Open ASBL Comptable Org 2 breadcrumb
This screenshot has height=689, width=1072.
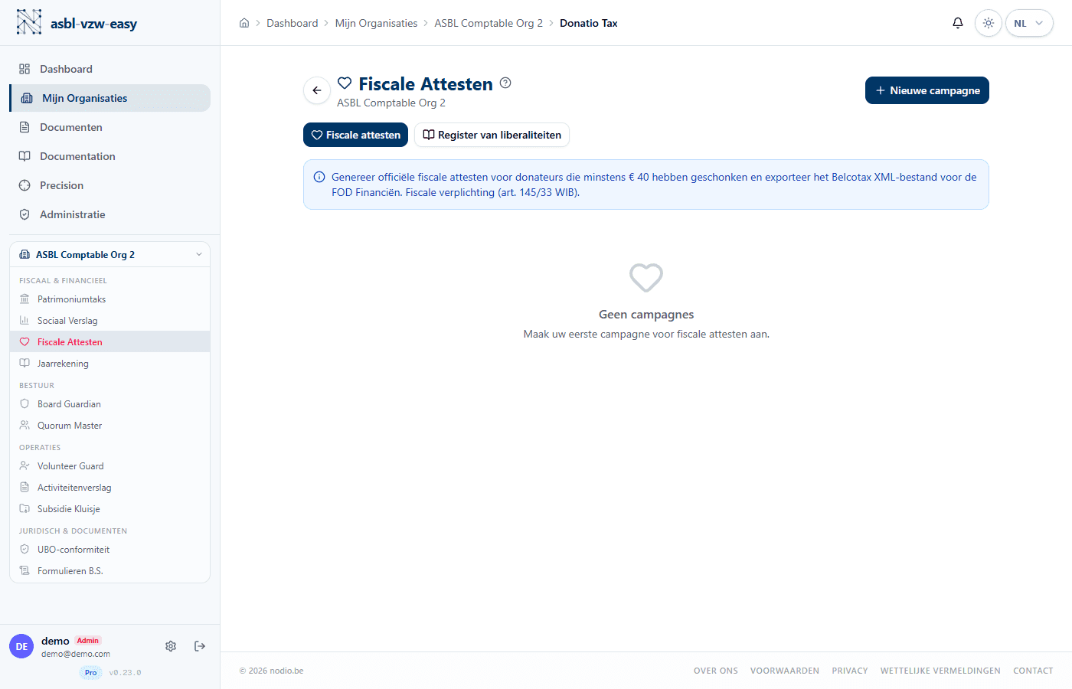tap(489, 23)
